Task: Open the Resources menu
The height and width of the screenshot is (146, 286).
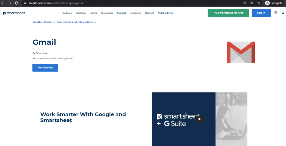Action: (x=135, y=13)
